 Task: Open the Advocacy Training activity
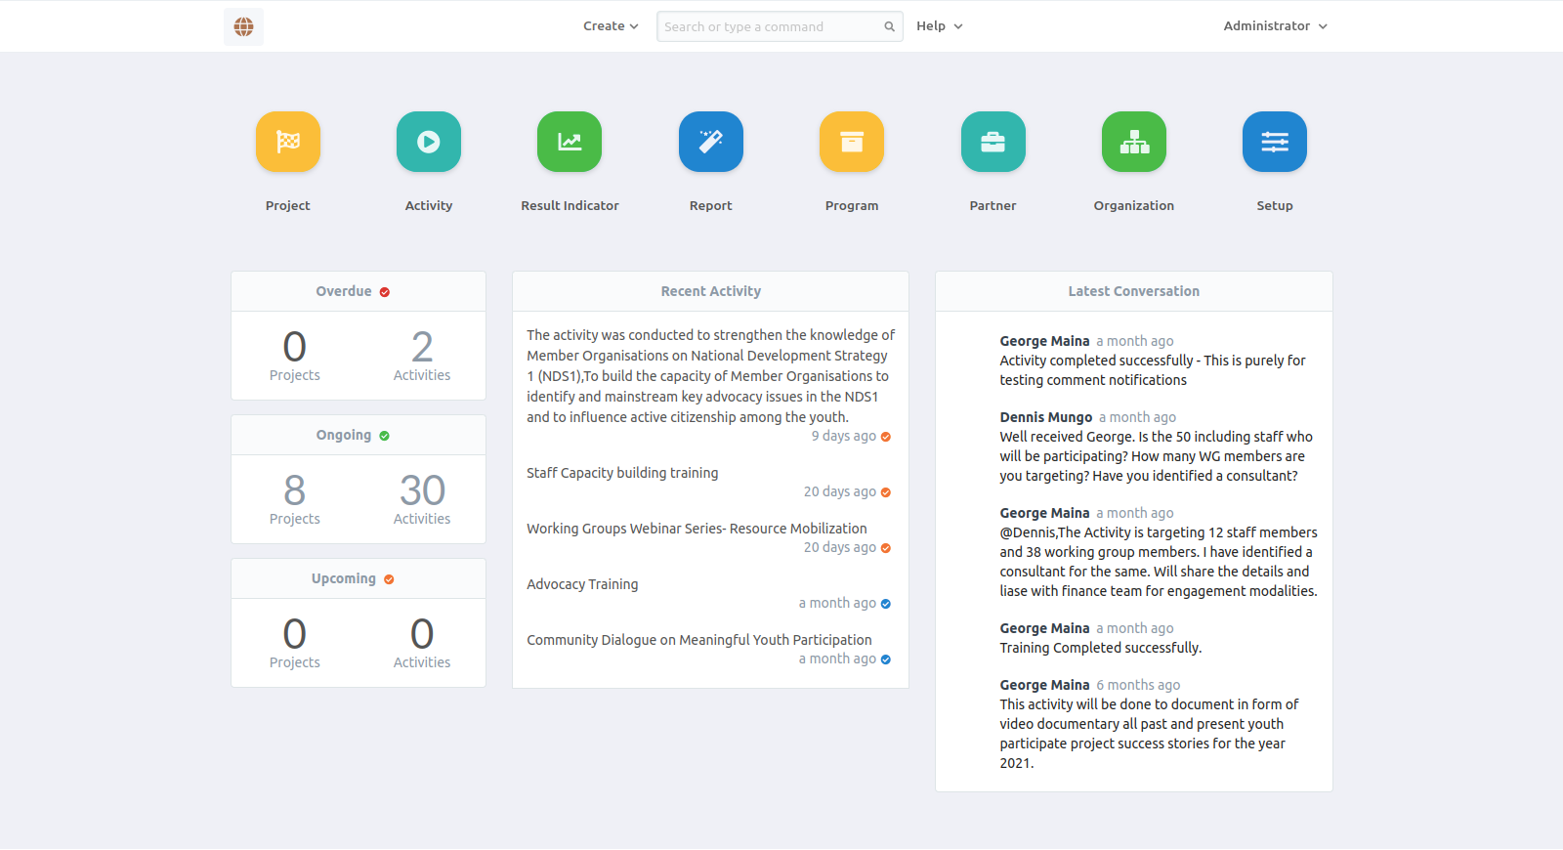pyautogui.click(x=582, y=584)
